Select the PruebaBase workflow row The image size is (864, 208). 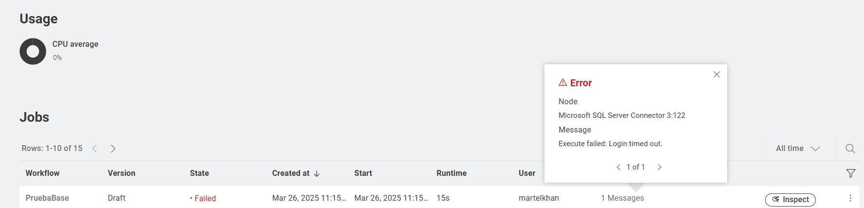(x=439, y=197)
